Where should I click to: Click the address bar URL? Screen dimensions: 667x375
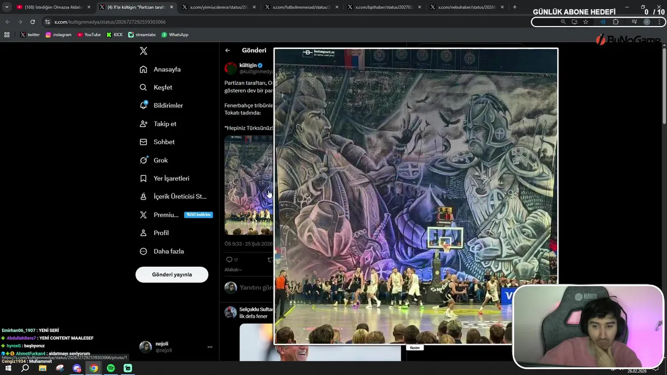[110, 22]
